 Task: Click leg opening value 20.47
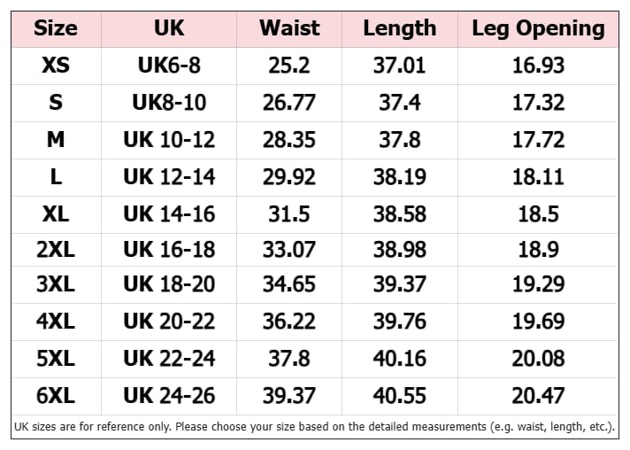538,396
